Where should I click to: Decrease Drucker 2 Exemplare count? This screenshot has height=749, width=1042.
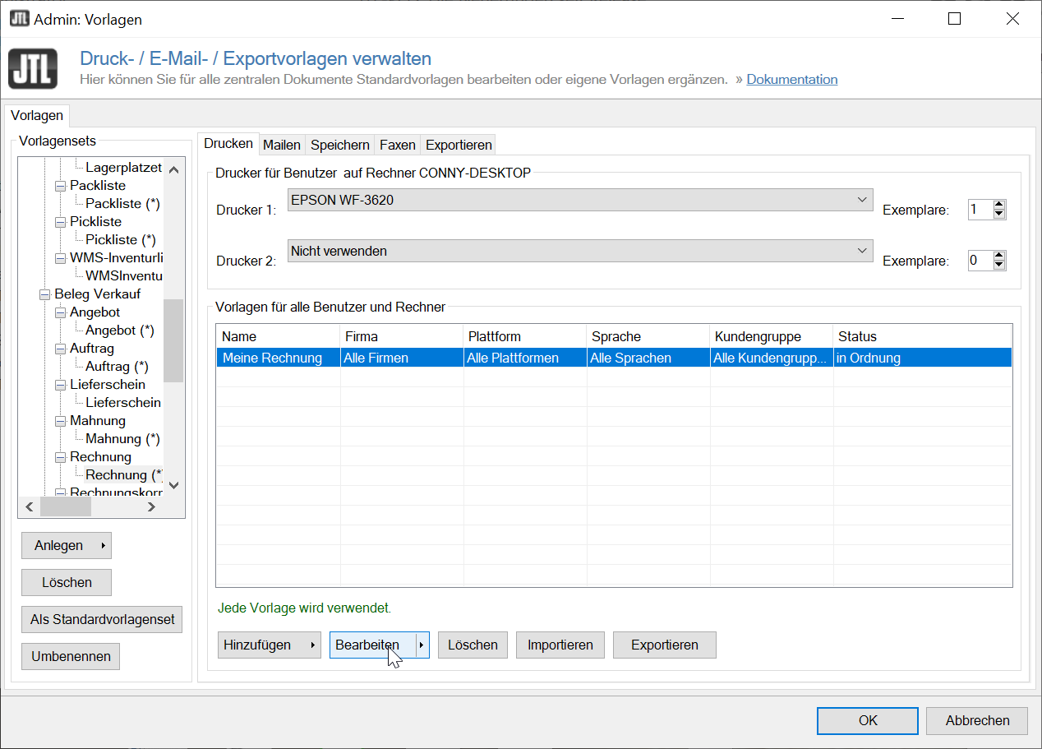(x=999, y=266)
